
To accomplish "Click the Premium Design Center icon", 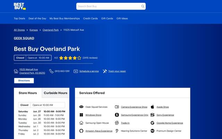I will point(152,131).
